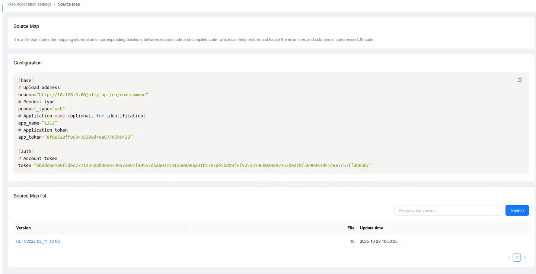Click the Source Map breadcrumb item
536x274 pixels.
click(69, 4)
